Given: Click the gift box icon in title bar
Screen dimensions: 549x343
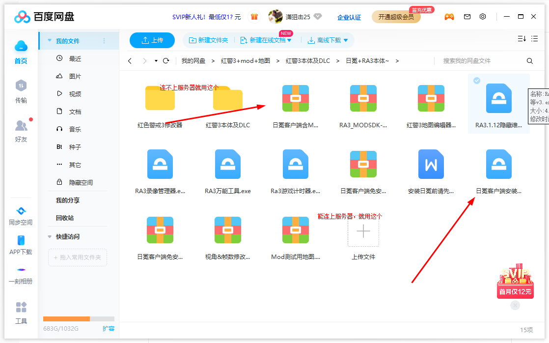Looking at the screenshot, I should (254, 17).
